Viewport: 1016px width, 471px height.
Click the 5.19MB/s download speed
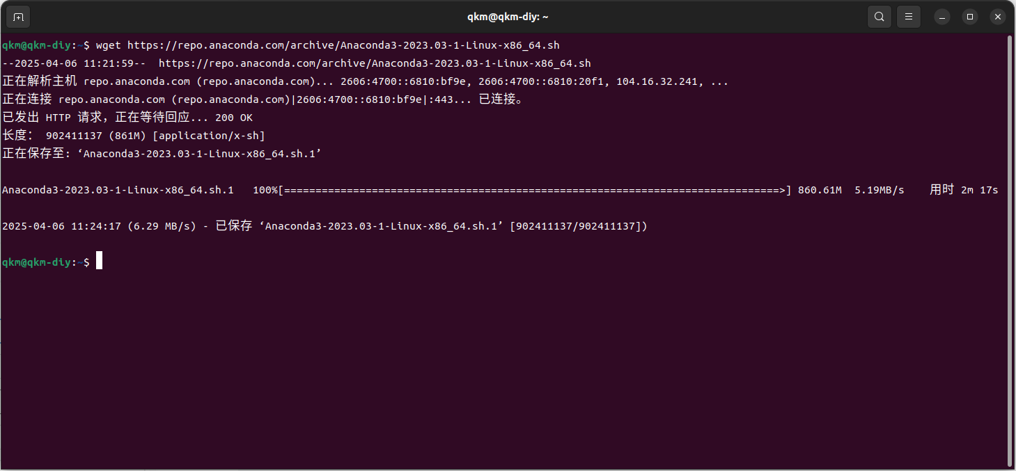click(880, 190)
